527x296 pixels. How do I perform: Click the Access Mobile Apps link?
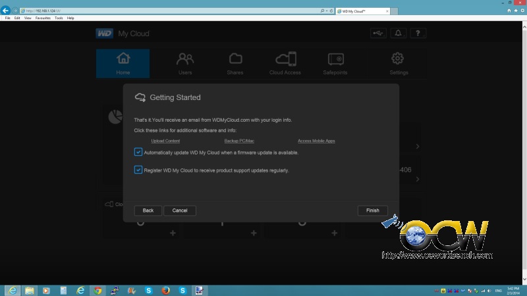coord(316,141)
